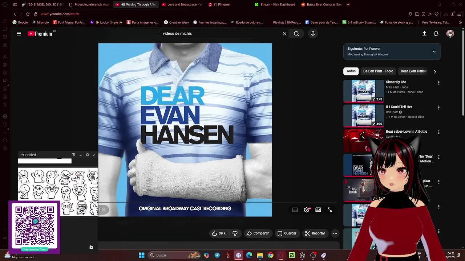Collapse the Siguiente mix playlist panel
This screenshot has height=261, width=465.
(x=434, y=51)
